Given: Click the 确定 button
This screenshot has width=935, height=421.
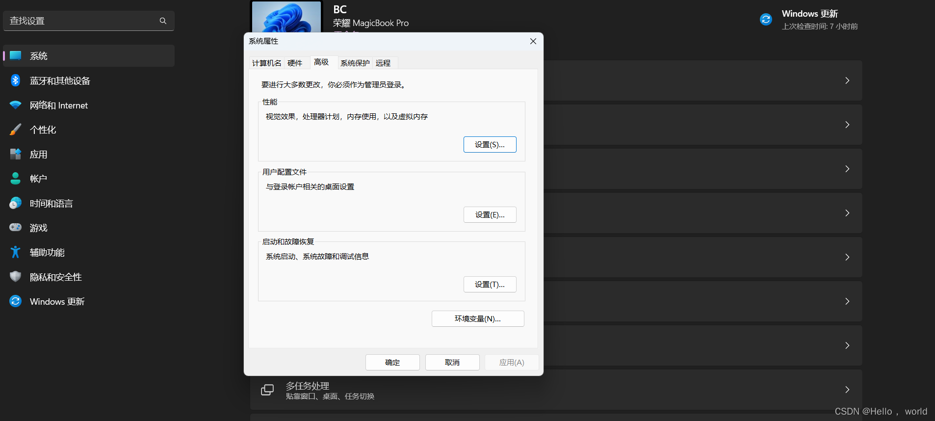Looking at the screenshot, I should pyautogui.click(x=392, y=363).
